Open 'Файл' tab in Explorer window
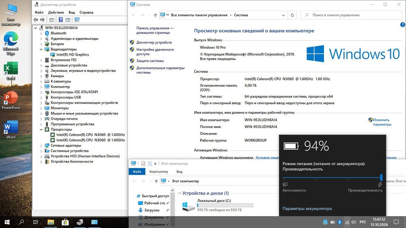The image size is (406, 228). 137,172
